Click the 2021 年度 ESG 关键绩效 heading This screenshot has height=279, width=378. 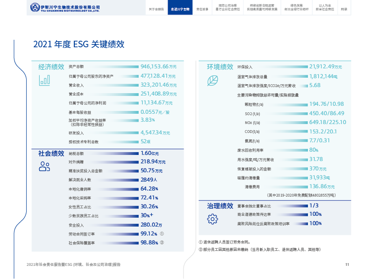(x=78, y=44)
